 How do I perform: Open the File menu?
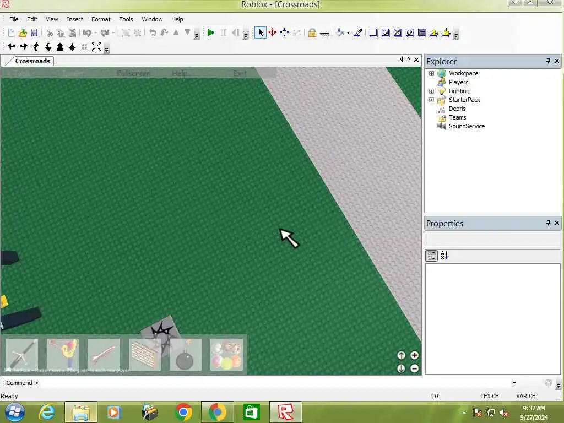pos(14,19)
